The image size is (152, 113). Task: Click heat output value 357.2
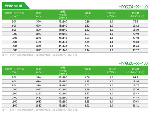136,50
